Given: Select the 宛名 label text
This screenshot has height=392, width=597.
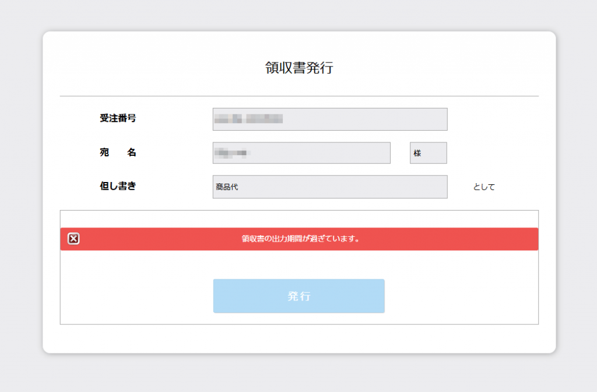Looking at the screenshot, I should pyautogui.click(x=118, y=152).
